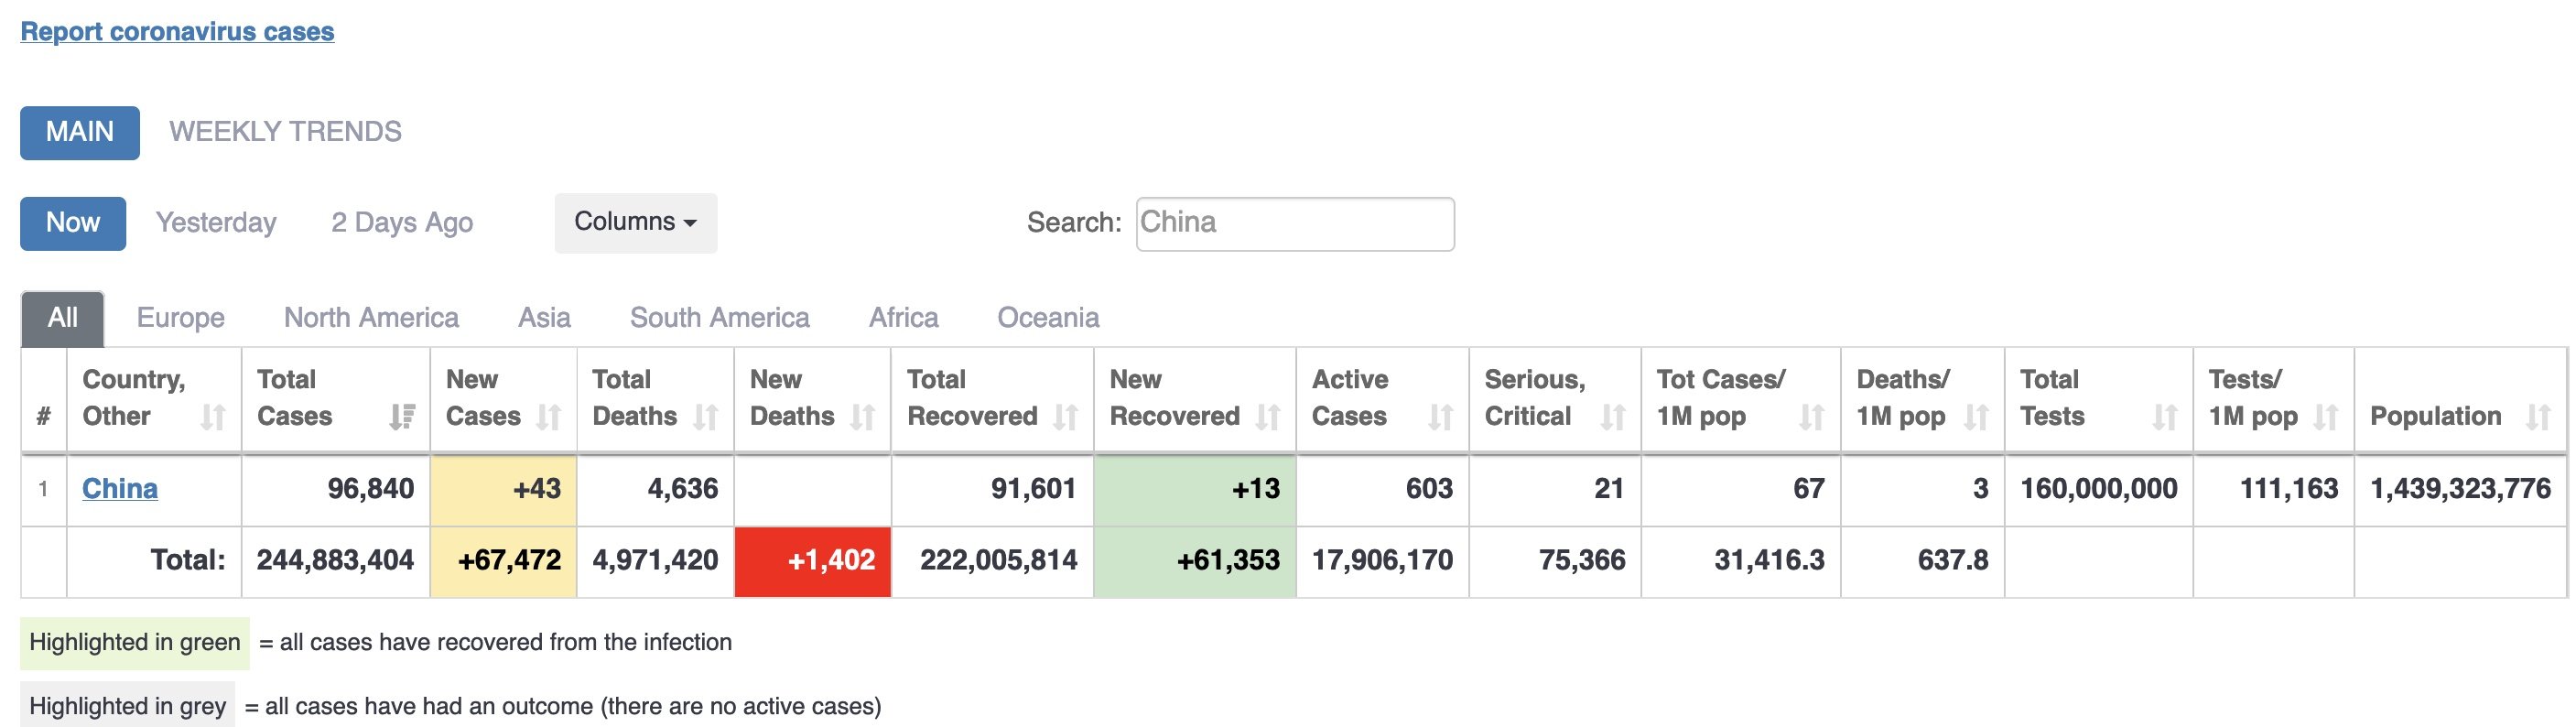The image size is (2576, 727).
Task: Open the China country link
Action: (120, 489)
